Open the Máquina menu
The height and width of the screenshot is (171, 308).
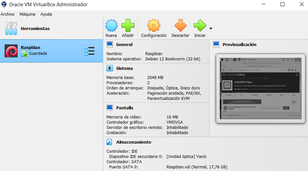tap(27, 14)
